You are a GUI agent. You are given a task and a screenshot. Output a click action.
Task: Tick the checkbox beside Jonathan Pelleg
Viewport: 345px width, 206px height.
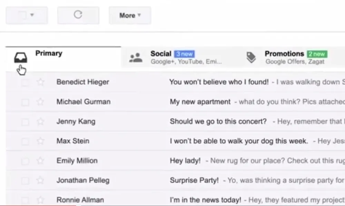pos(25,180)
